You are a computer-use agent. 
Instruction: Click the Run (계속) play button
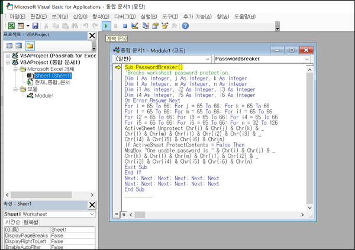pos(106,26)
